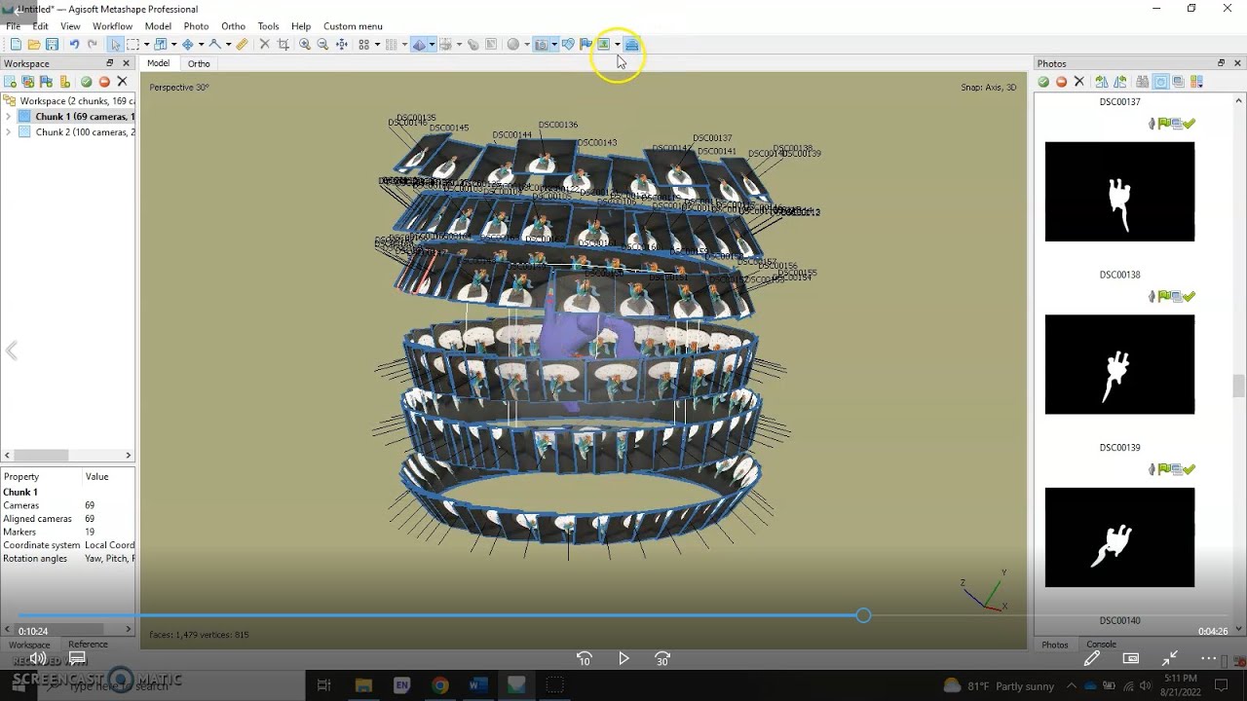Toggle Show cameras in model view
This screenshot has width=1247, height=701.
(541, 44)
